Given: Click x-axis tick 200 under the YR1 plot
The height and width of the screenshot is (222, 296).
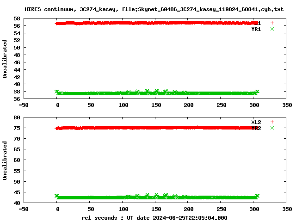Looking at the screenshot, I should [x=189, y=105].
